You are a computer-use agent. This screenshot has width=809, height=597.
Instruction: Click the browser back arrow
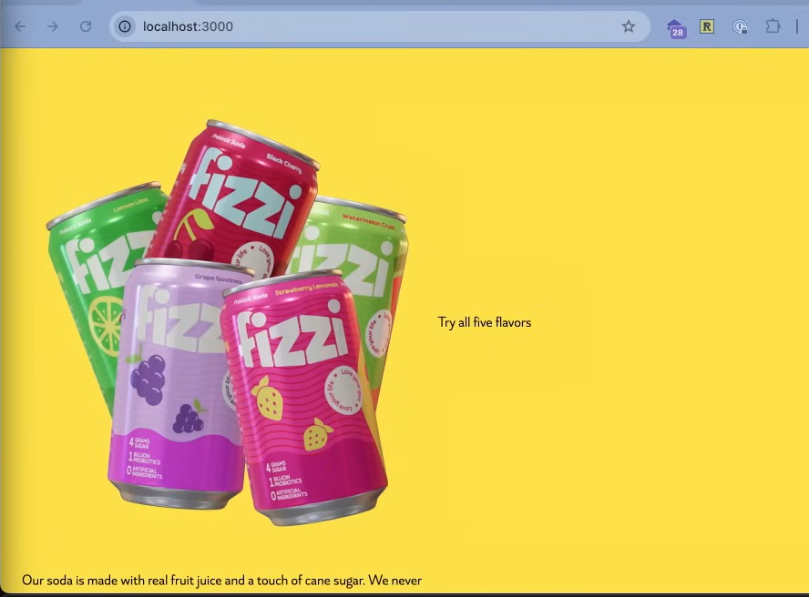(x=20, y=26)
